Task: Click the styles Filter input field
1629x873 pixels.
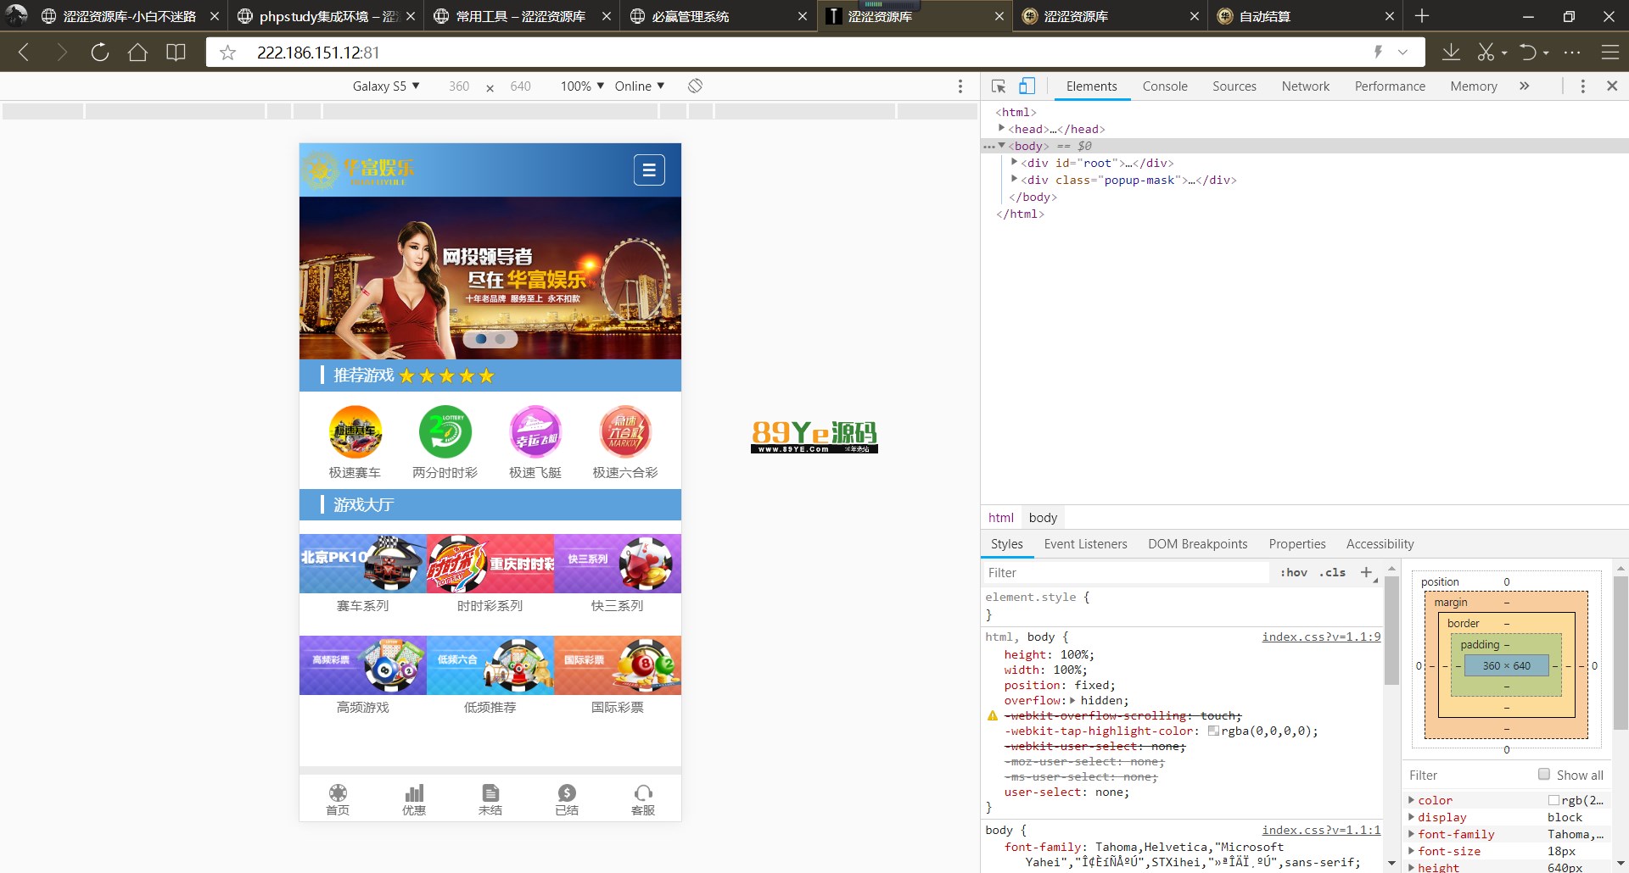Action: [x=1124, y=573]
